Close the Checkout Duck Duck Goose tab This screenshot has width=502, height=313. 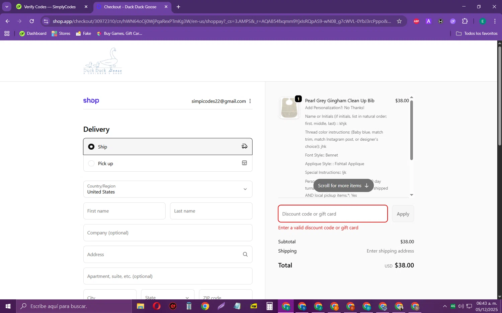point(166,7)
